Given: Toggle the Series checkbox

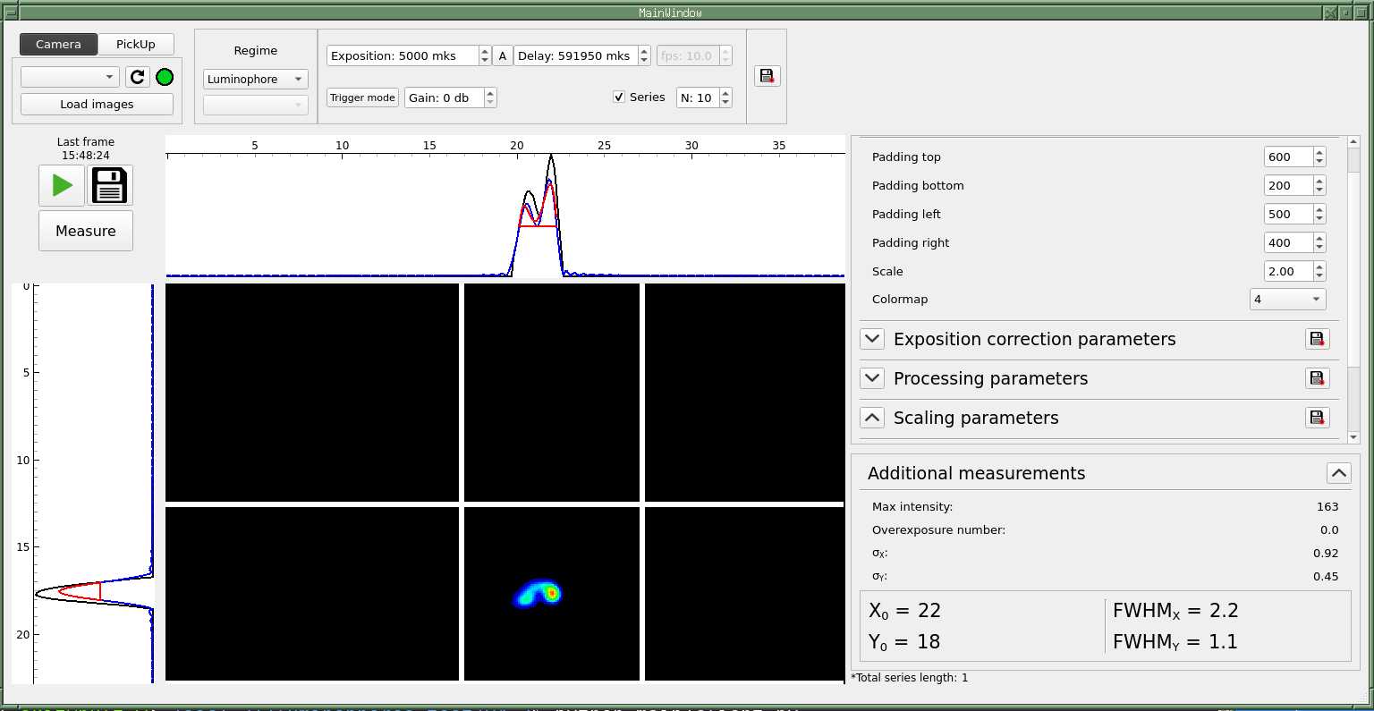Looking at the screenshot, I should click(619, 97).
